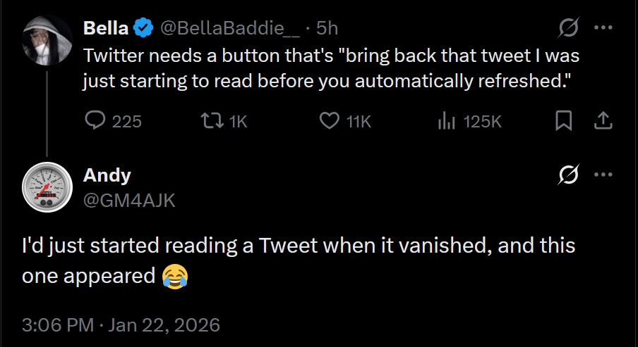Click the 3:06 PM · Jan 22, 2026 timestamp
Image resolution: width=638 pixels, height=347 pixels.
click(121, 325)
